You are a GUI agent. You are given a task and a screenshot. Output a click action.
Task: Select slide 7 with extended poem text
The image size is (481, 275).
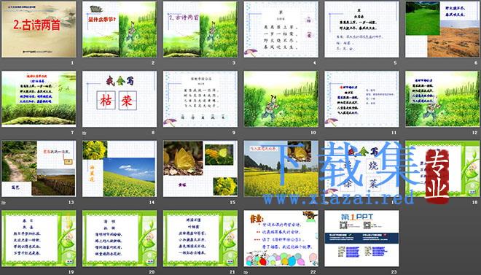(x=39, y=98)
